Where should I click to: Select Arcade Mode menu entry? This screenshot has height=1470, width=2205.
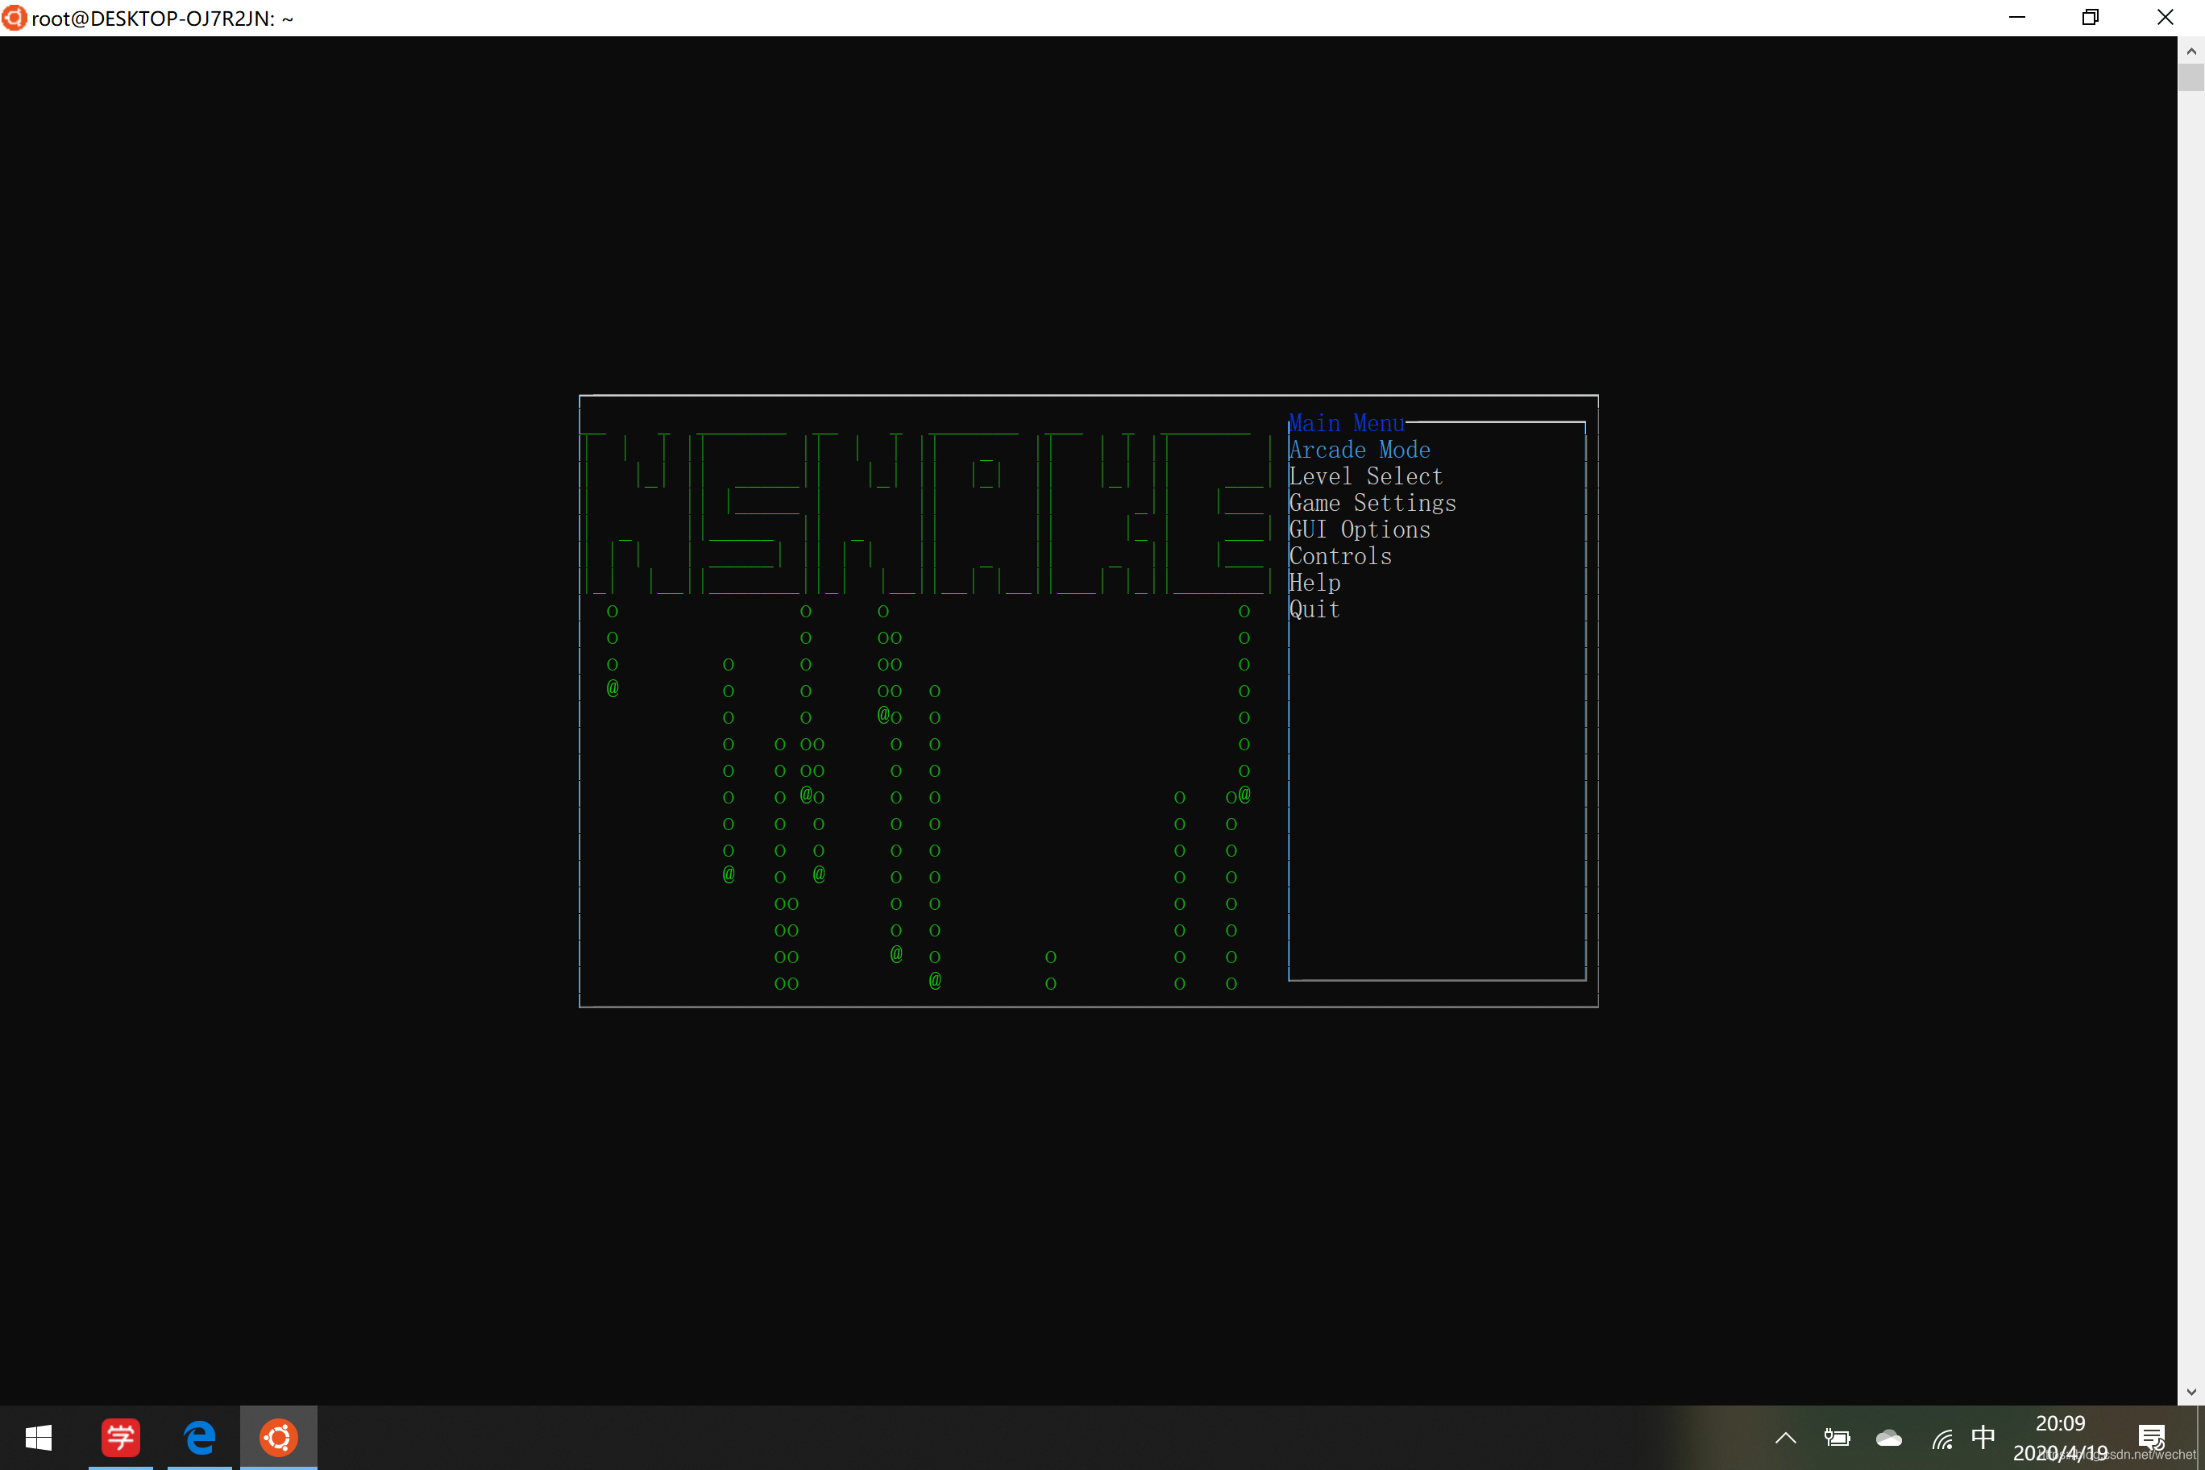pyautogui.click(x=1359, y=450)
